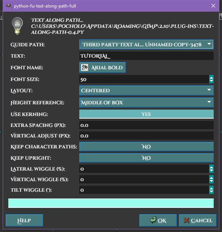Image resolution: width=222 pixels, height=232 pixels.
Task: Click the cyan progress bar
Action: coord(111,203)
